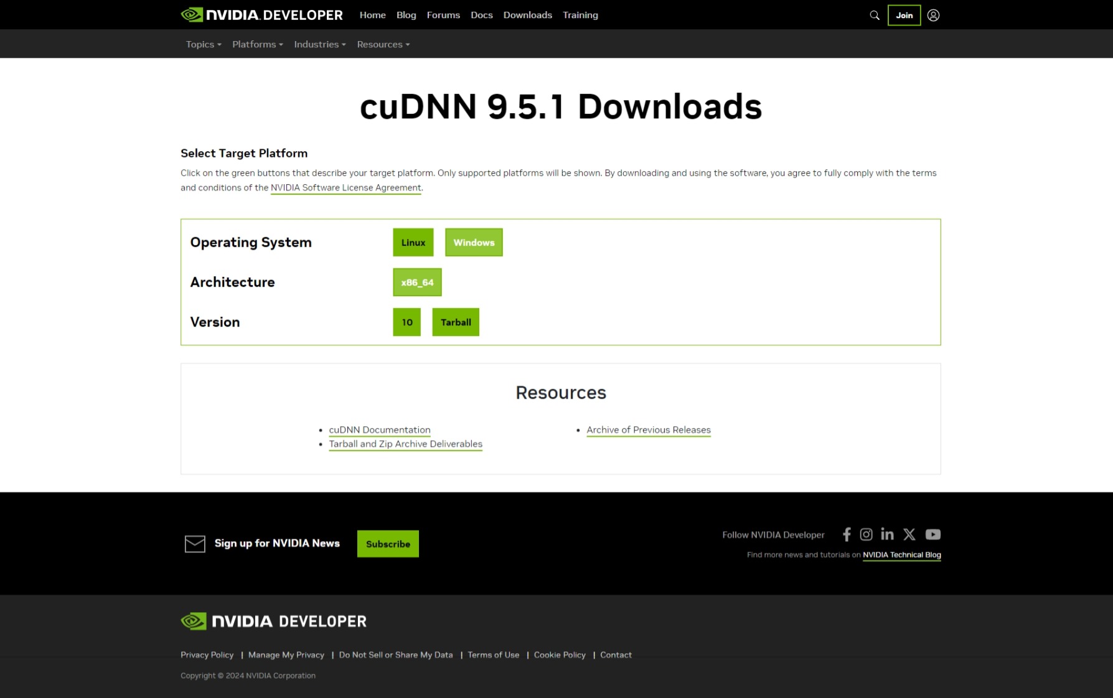Open the Forums menu item
The height and width of the screenshot is (698, 1113).
click(443, 15)
